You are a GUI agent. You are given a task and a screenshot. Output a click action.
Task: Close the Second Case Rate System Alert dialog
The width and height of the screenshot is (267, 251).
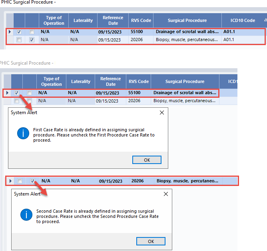click(166, 194)
